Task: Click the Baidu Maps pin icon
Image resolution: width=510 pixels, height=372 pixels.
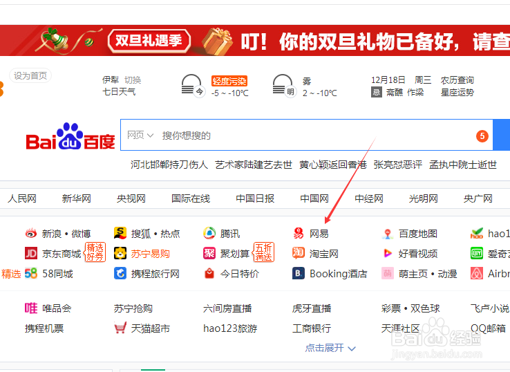Action: [388, 234]
